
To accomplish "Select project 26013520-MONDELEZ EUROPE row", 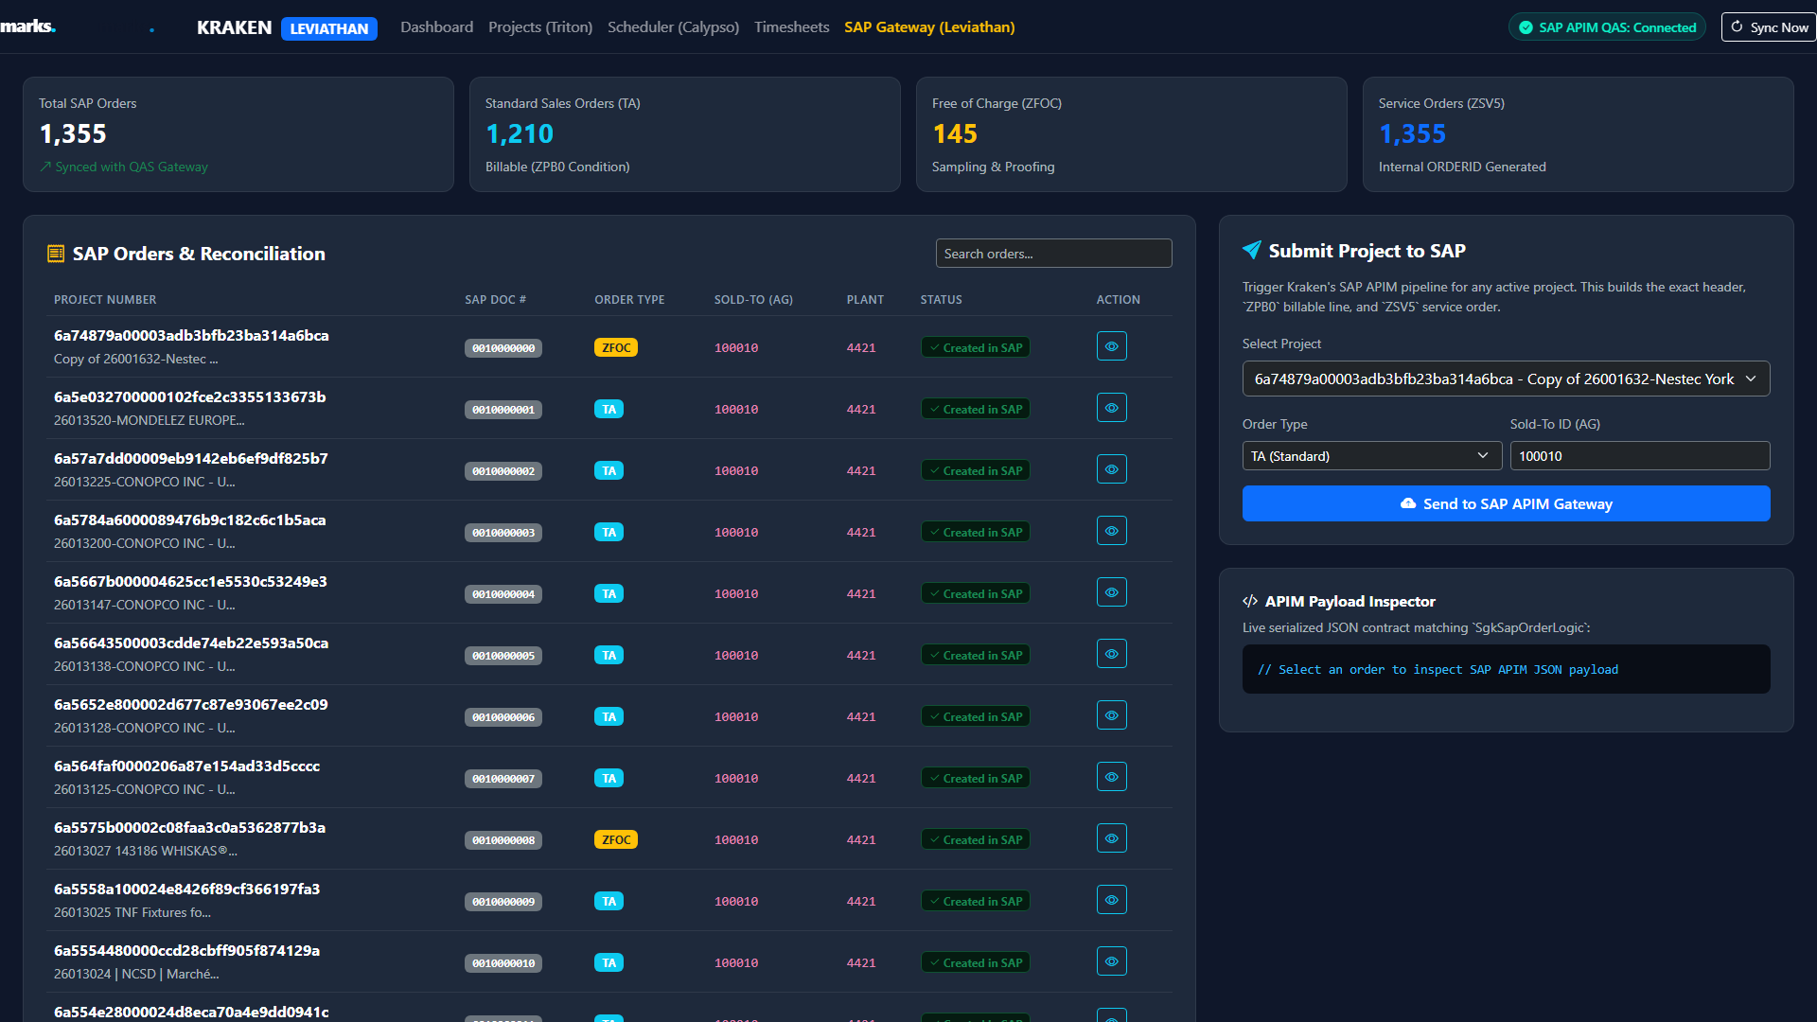I will tap(609, 408).
